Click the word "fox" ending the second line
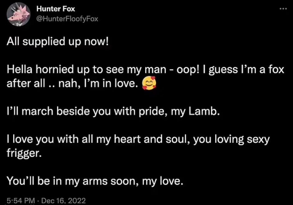 pyautogui.click(x=275, y=70)
